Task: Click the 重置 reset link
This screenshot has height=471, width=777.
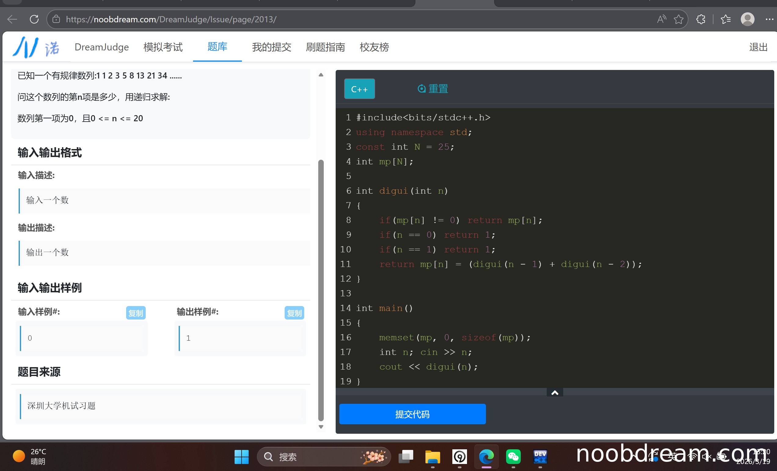Action: point(433,89)
